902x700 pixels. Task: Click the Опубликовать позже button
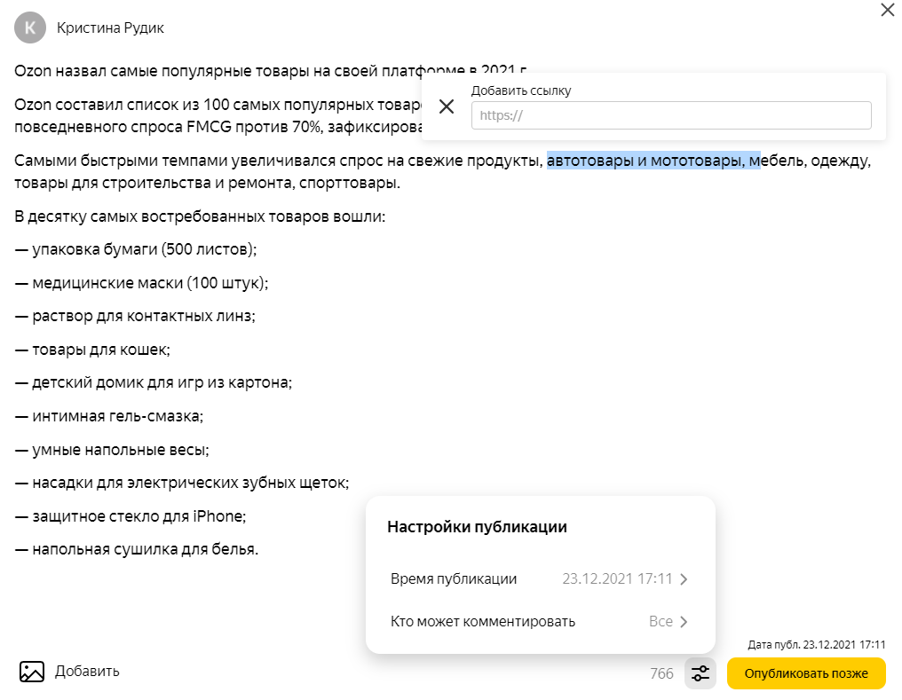point(806,673)
